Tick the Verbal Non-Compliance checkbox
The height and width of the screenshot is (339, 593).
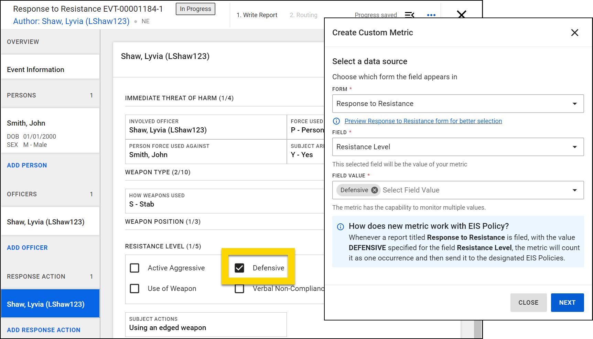239,289
